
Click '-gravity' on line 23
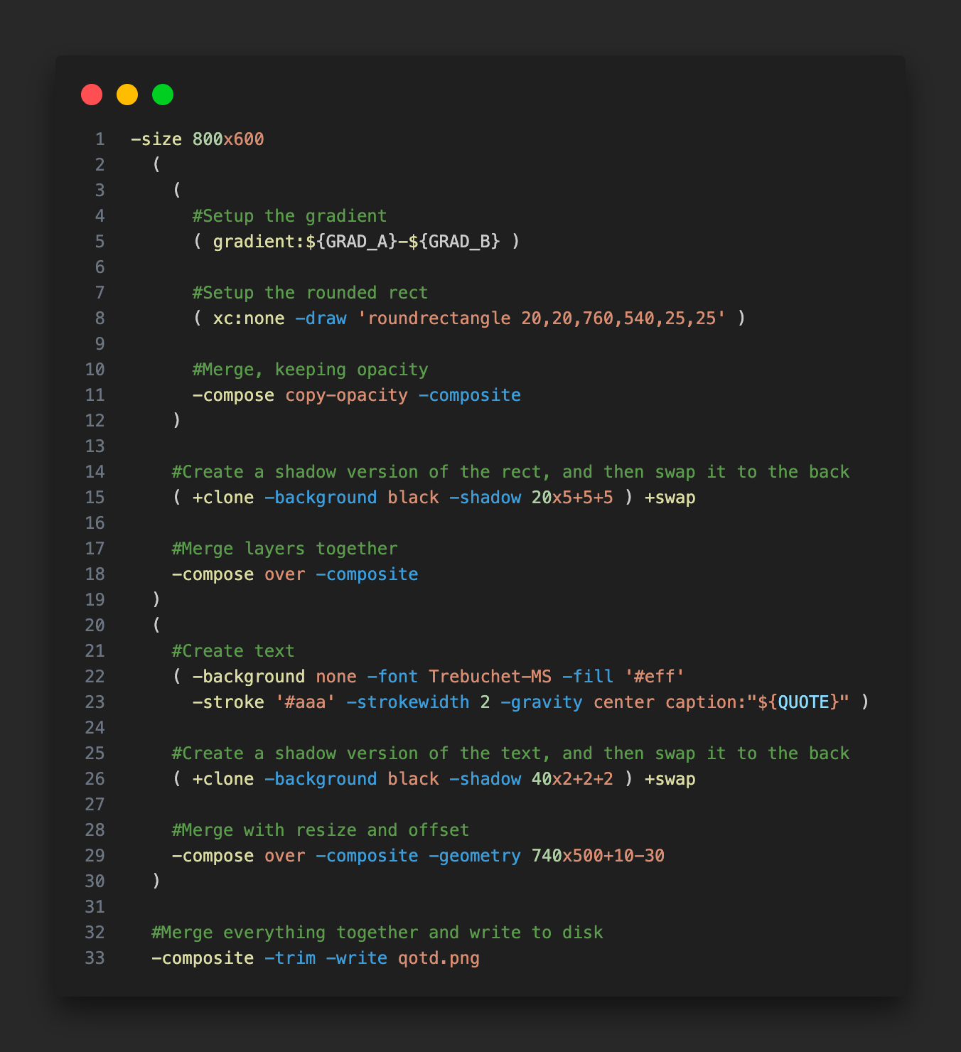click(541, 702)
